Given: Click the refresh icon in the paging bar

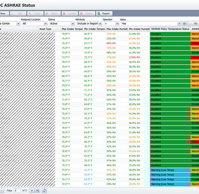Looking at the screenshot, I should pos(45,190).
